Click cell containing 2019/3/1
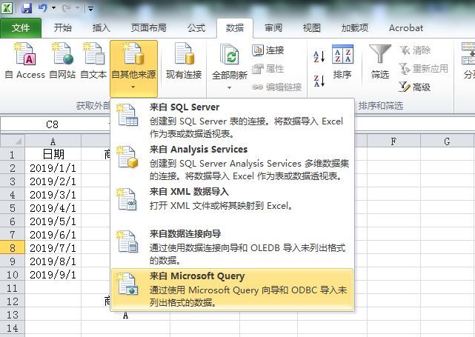The height and width of the screenshot is (337, 475). pos(53,195)
